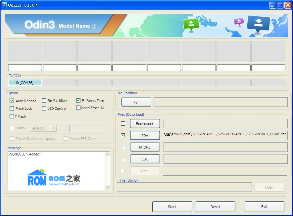This screenshot has width=293, height=216.
Task: Click the Odin3 title bar app icon
Action: point(4,5)
